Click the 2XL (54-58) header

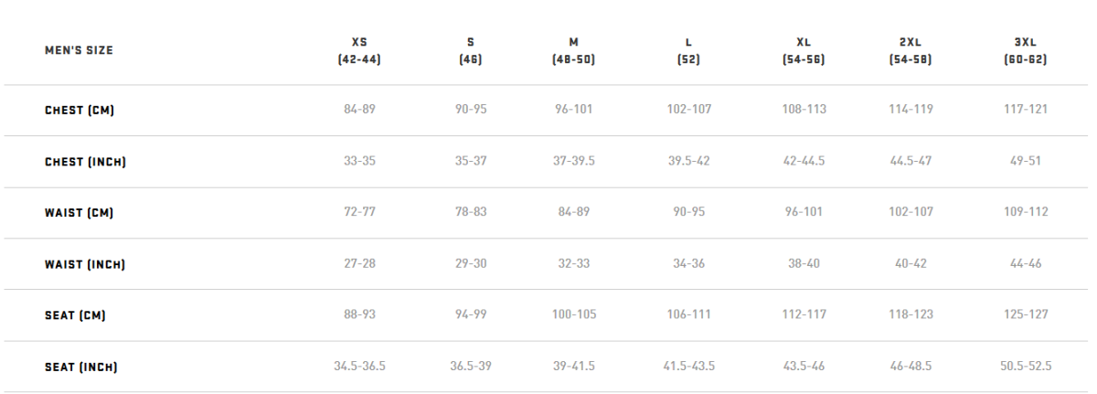910,50
